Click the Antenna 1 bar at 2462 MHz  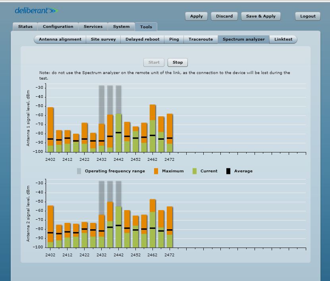point(152,128)
